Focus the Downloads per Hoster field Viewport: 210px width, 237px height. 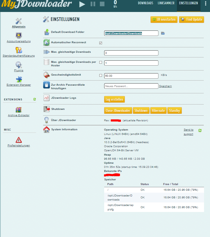(131, 63)
